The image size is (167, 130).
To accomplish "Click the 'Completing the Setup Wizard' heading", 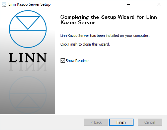I will click(109, 20).
